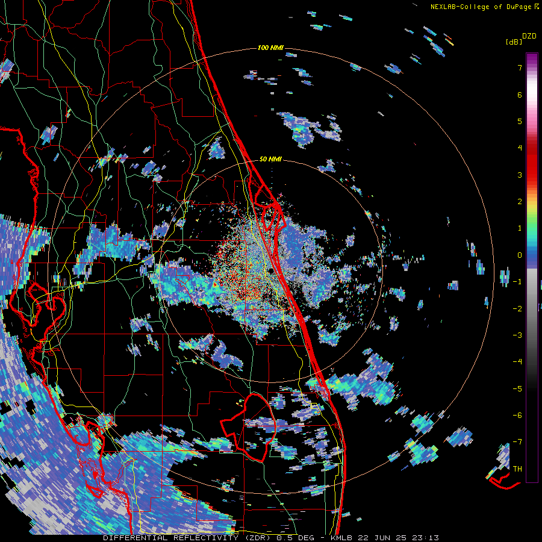Select the 7 dB scale value
The width and height of the screenshot is (542, 542).
click(x=520, y=67)
